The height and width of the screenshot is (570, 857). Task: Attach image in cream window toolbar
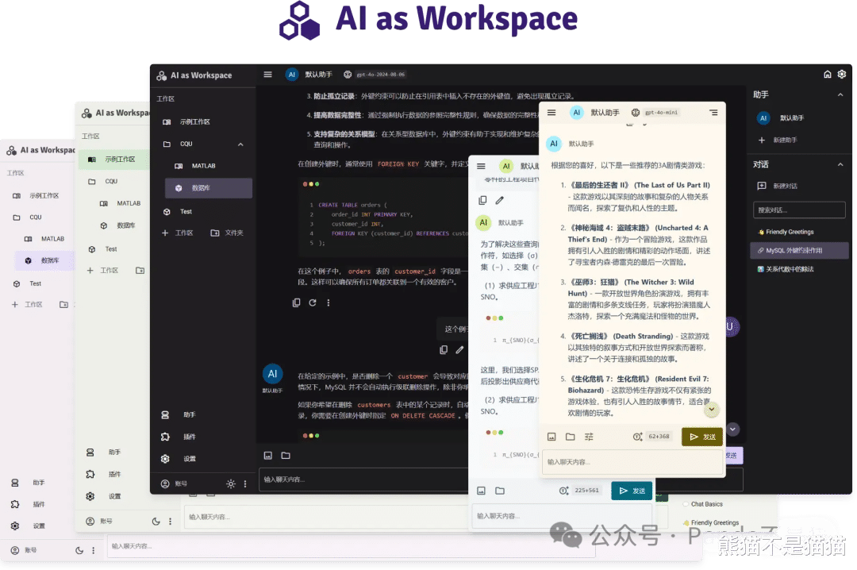pyautogui.click(x=552, y=437)
